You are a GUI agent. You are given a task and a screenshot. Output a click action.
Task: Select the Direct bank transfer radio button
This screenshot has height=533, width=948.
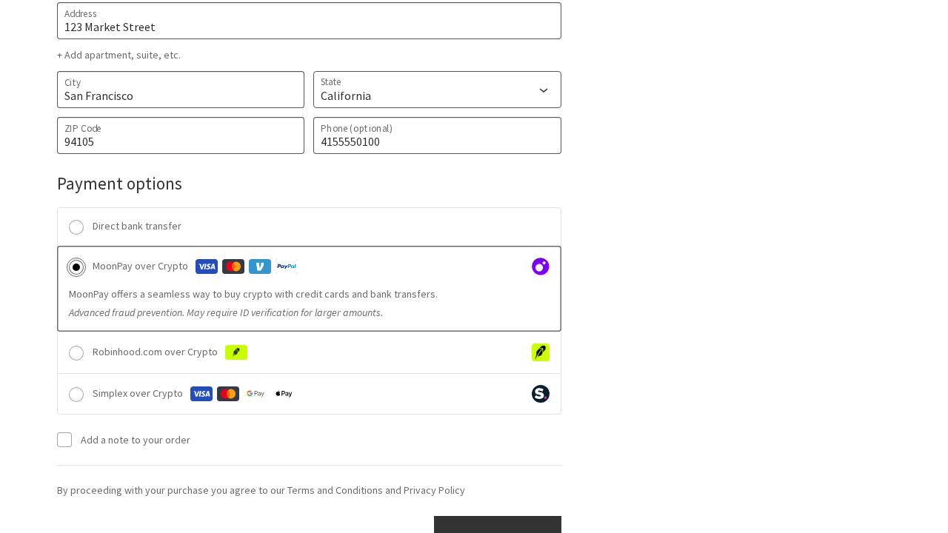75,227
